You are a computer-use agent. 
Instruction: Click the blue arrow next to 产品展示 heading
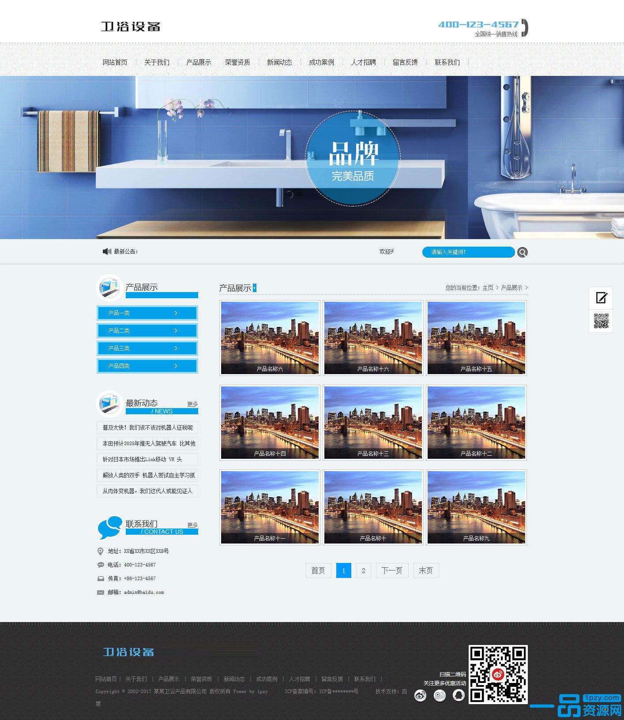pyautogui.click(x=255, y=288)
